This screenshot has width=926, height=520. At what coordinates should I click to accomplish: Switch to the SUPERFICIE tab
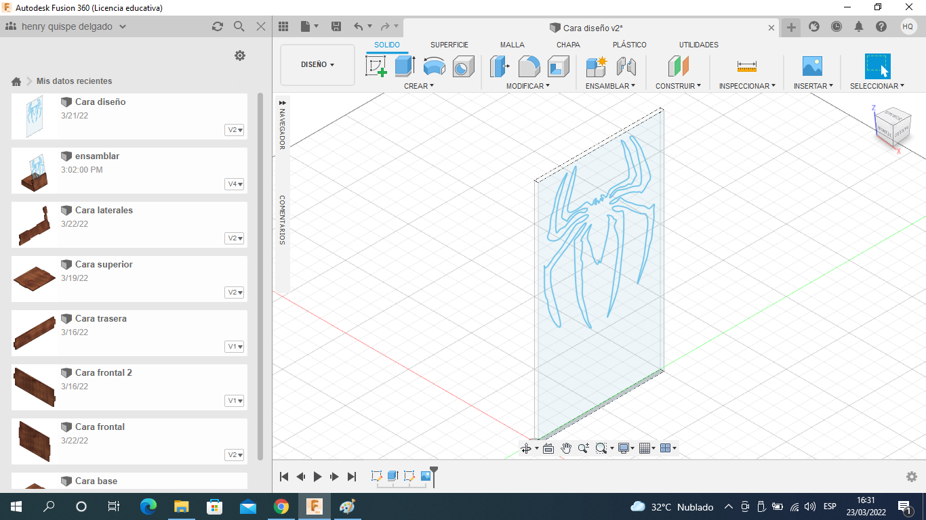click(449, 45)
